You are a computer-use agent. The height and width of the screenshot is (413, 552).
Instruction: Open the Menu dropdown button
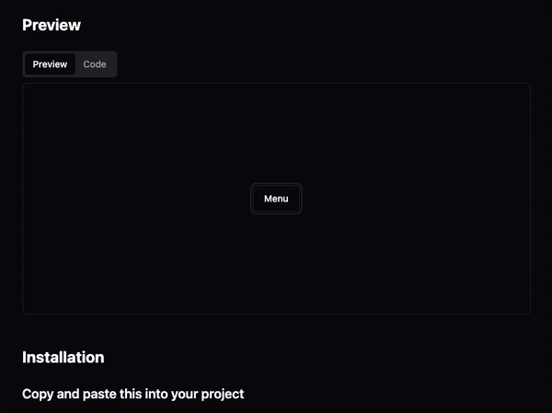(x=276, y=199)
